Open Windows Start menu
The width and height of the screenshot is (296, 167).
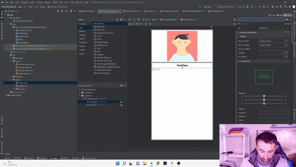117,163
